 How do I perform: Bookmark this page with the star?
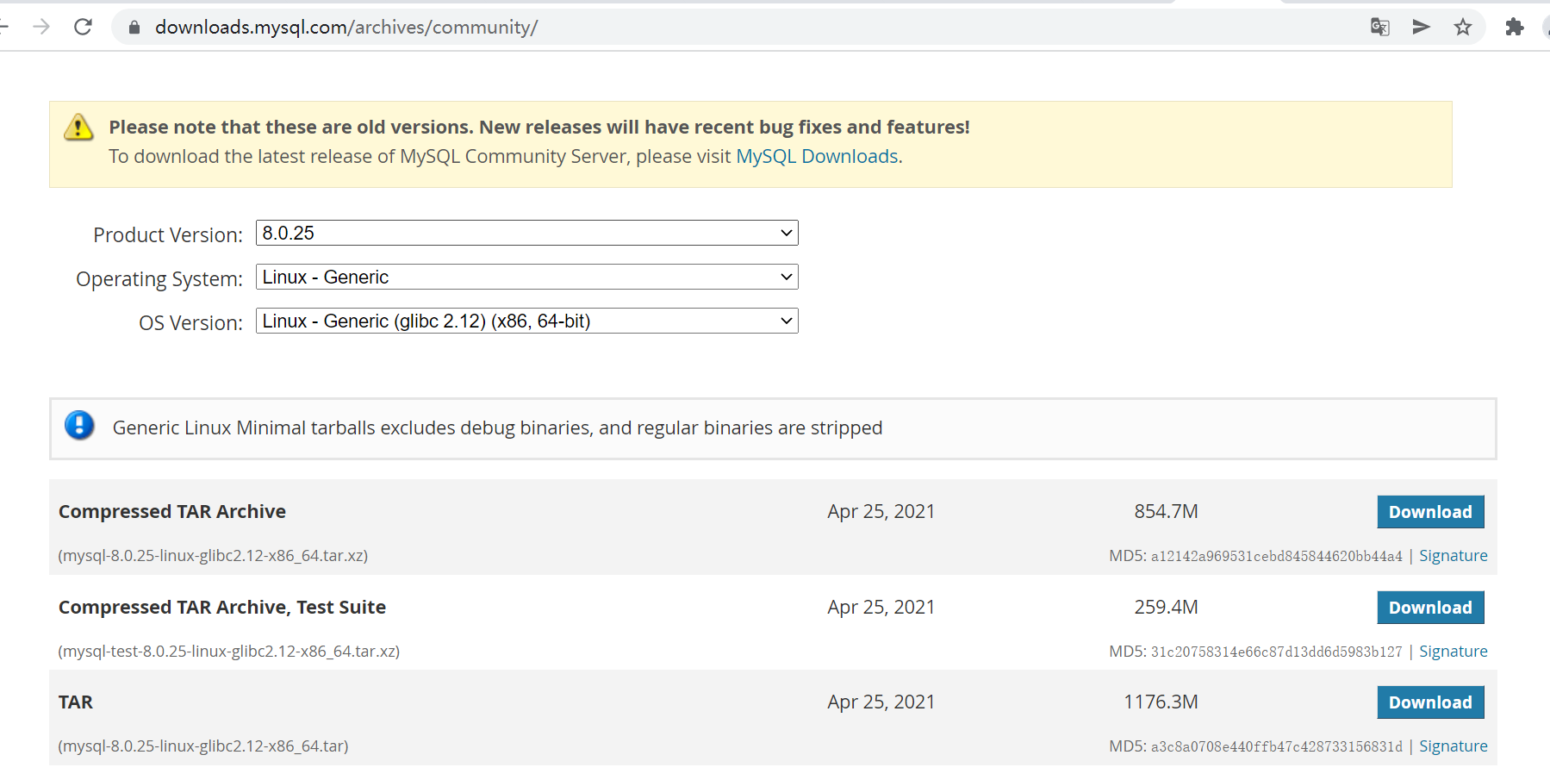click(1463, 27)
